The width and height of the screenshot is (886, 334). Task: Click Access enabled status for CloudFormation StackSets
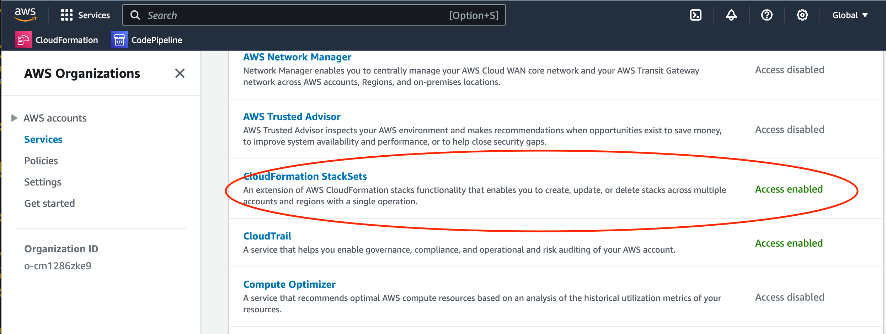click(789, 189)
